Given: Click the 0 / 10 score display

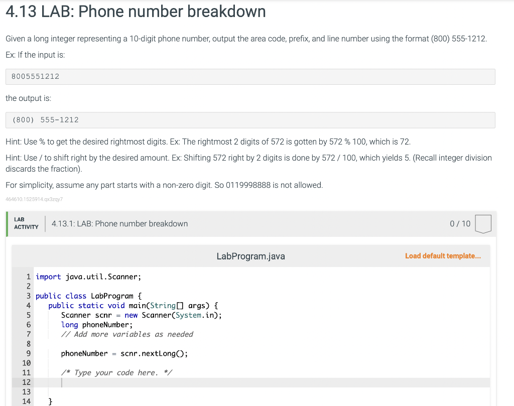Looking at the screenshot, I should click(460, 224).
